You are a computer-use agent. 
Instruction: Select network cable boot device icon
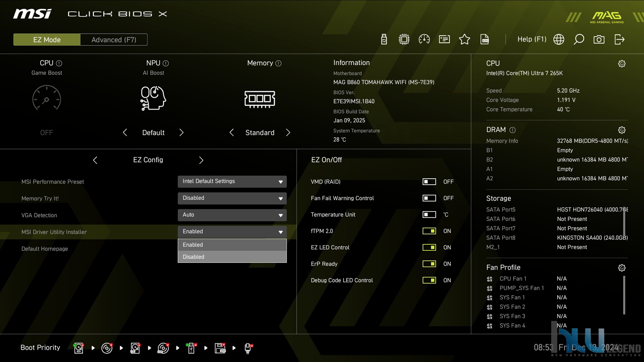pos(248,348)
